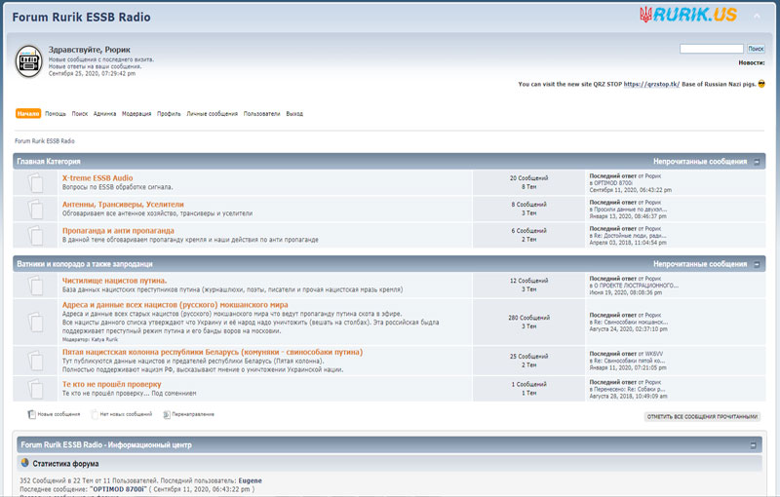
Task: Open the Поиск menu item
Action: [80, 114]
